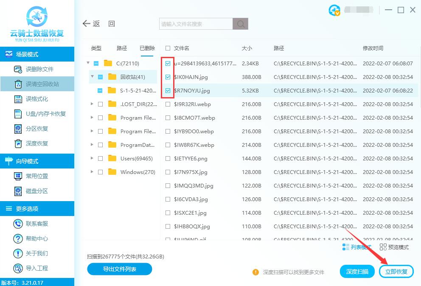
Task: Check the .LOST_DIR folder checkbox
Action: click(101, 104)
